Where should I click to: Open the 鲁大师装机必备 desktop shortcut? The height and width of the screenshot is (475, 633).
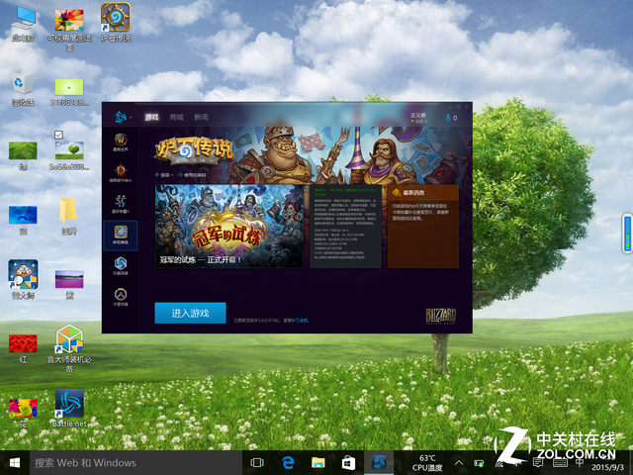(x=69, y=348)
